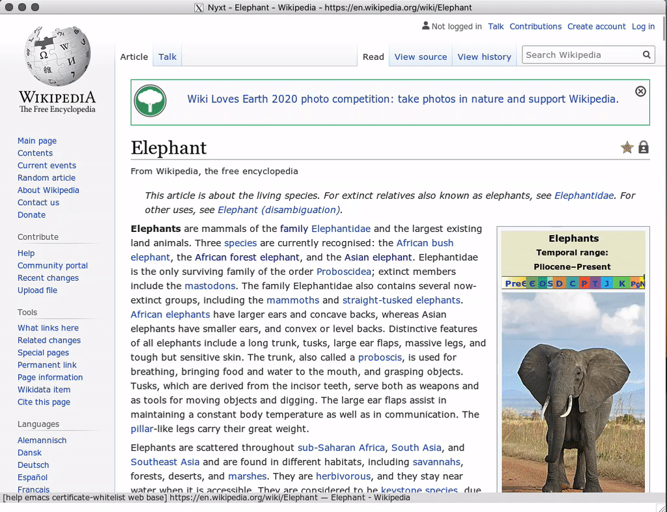Get the Permanent link
Screen dimensions: 667x512
[47, 365]
